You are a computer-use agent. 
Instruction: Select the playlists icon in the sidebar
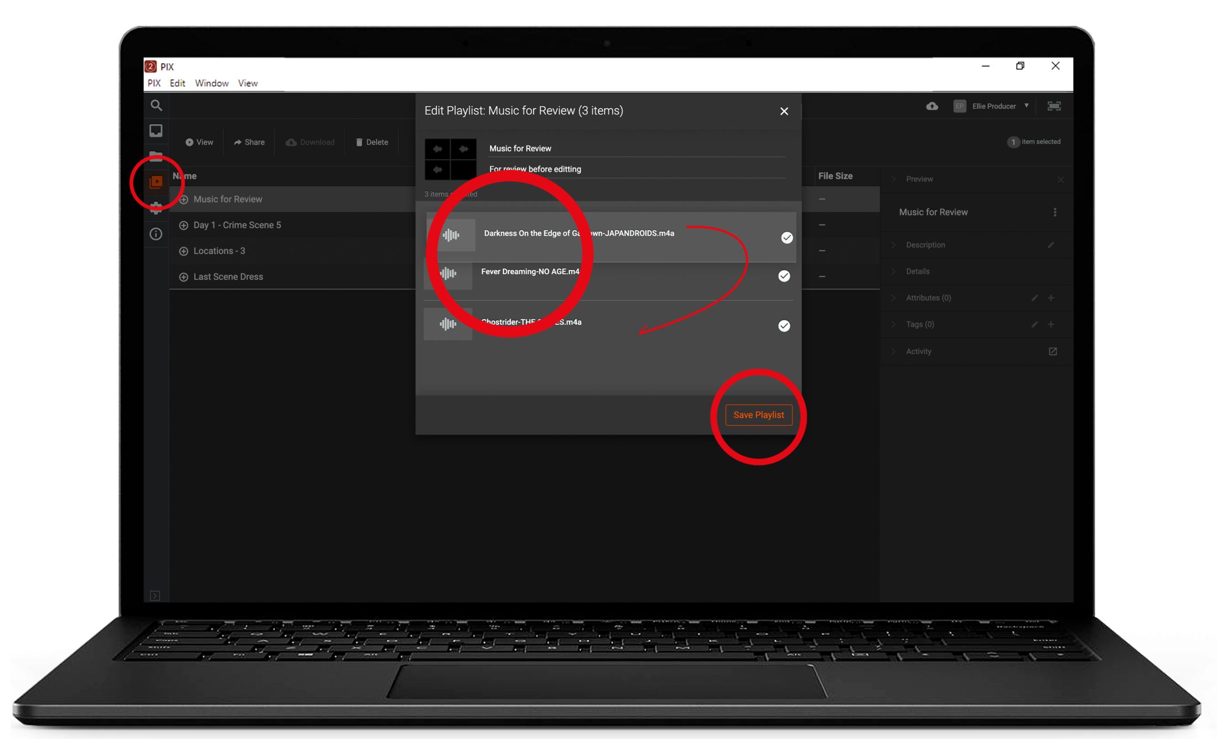[156, 182]
